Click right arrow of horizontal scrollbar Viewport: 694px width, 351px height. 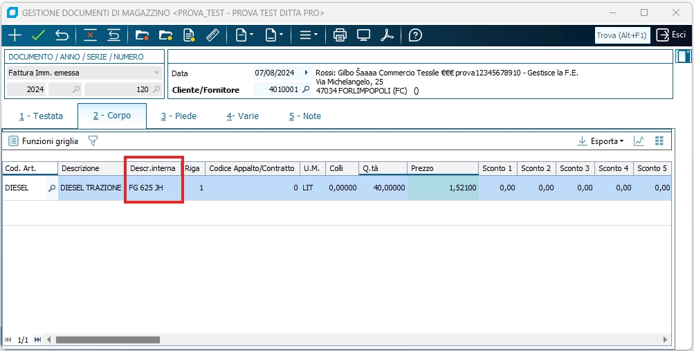click(665, 340)
